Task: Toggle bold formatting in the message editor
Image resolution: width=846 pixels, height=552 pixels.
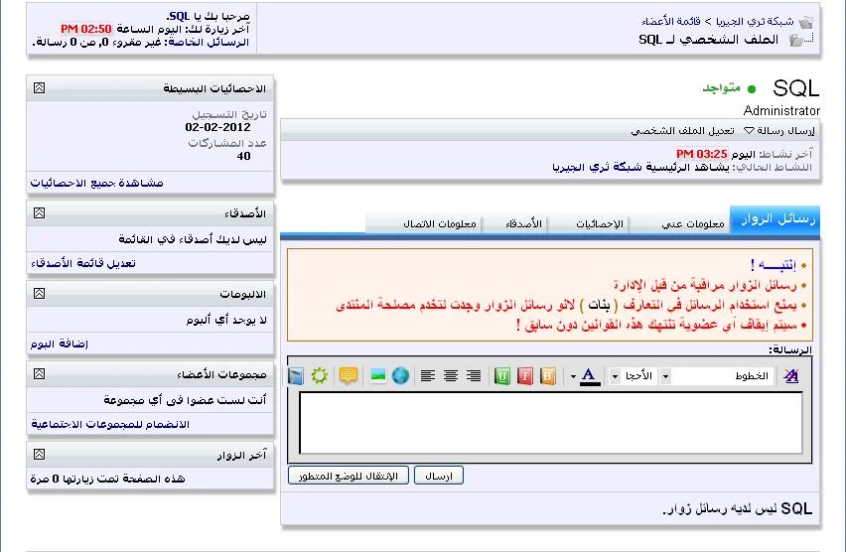Action: (x=548, y=376)
